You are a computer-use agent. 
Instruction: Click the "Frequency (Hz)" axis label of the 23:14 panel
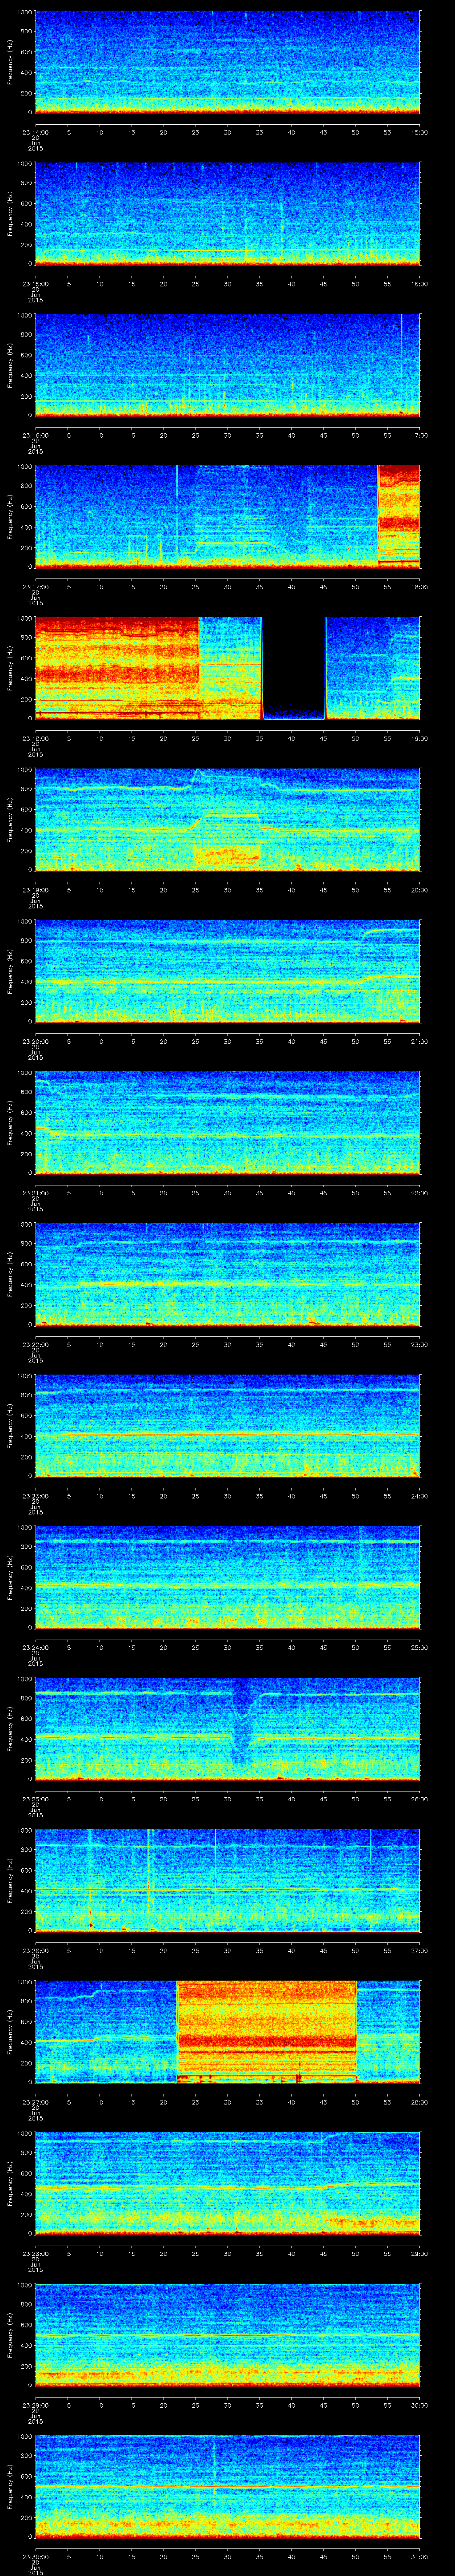coord(10,62)
